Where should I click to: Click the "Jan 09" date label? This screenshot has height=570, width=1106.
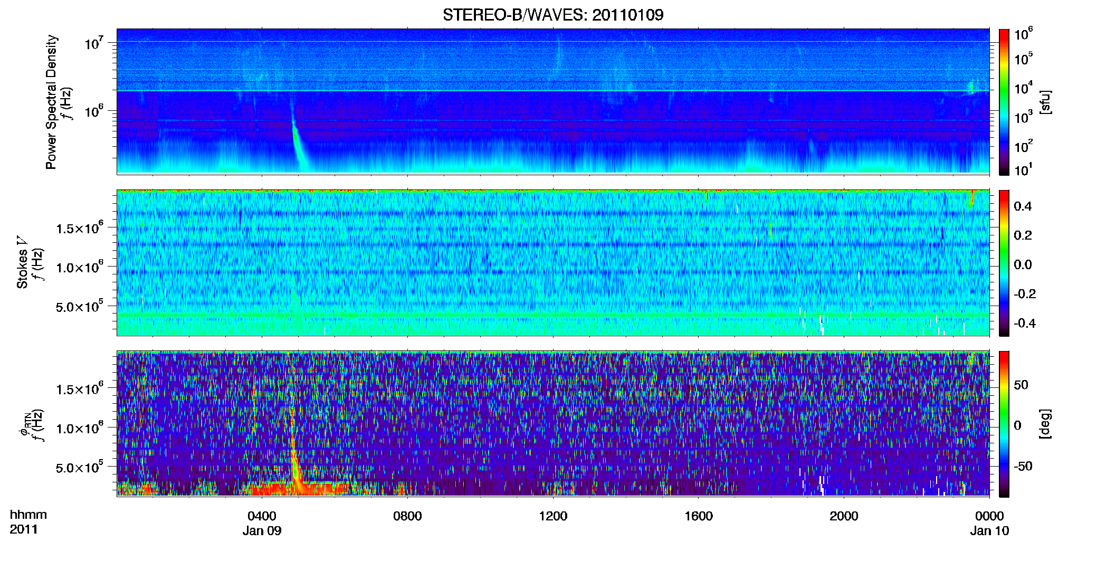(262, 530)
